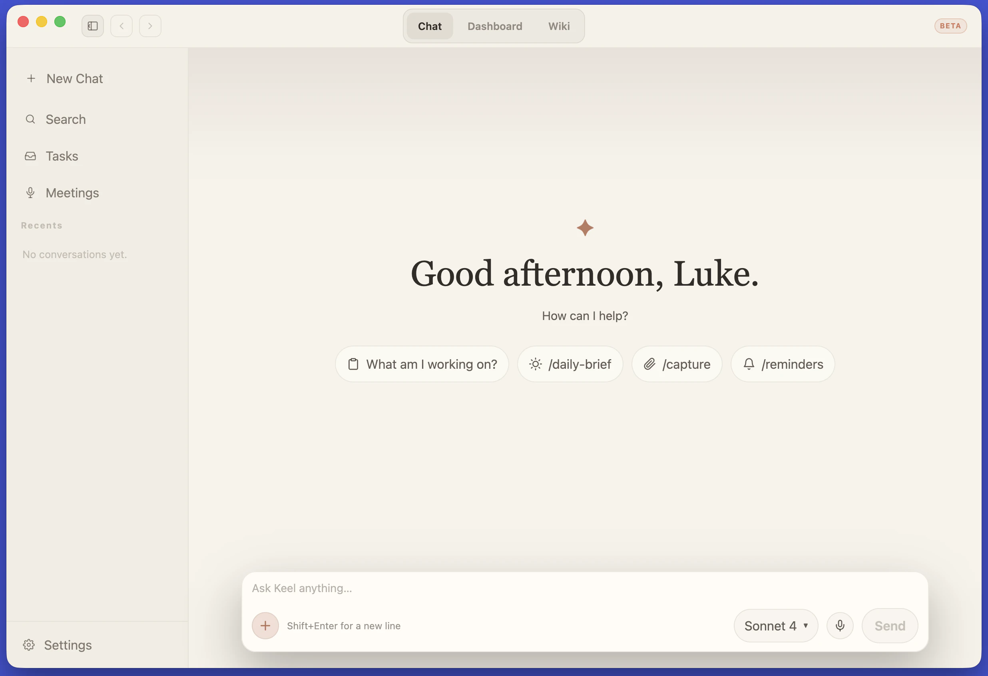Open the Dashboard tab
The height and width of the screenshot is (676, 988).
tap(495, 26)
